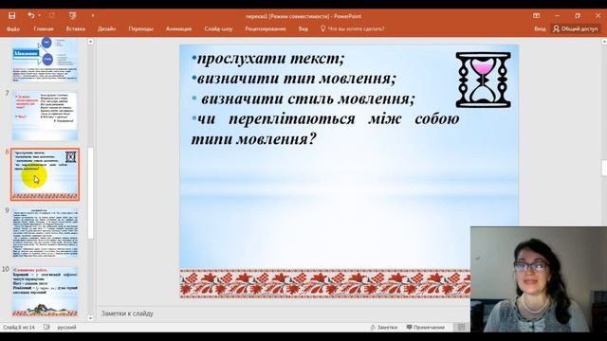Click the slide editor scroll up arrow
This screenshot has height=341, width=607.
[x=604, y=42]
